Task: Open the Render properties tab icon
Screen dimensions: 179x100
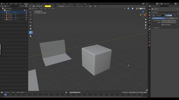Action: [x=149, y=12]
